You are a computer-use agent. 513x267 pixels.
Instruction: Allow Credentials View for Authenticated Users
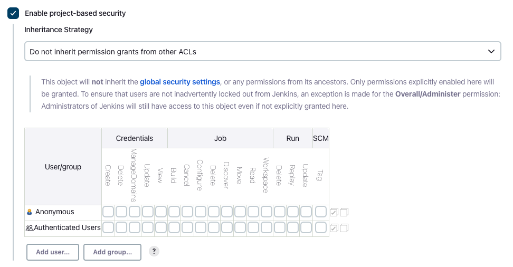pyautogui.click(x=161, y=228)
